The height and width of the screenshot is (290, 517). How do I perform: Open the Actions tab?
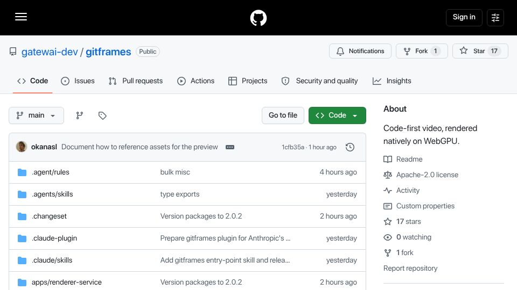[195, 81]
